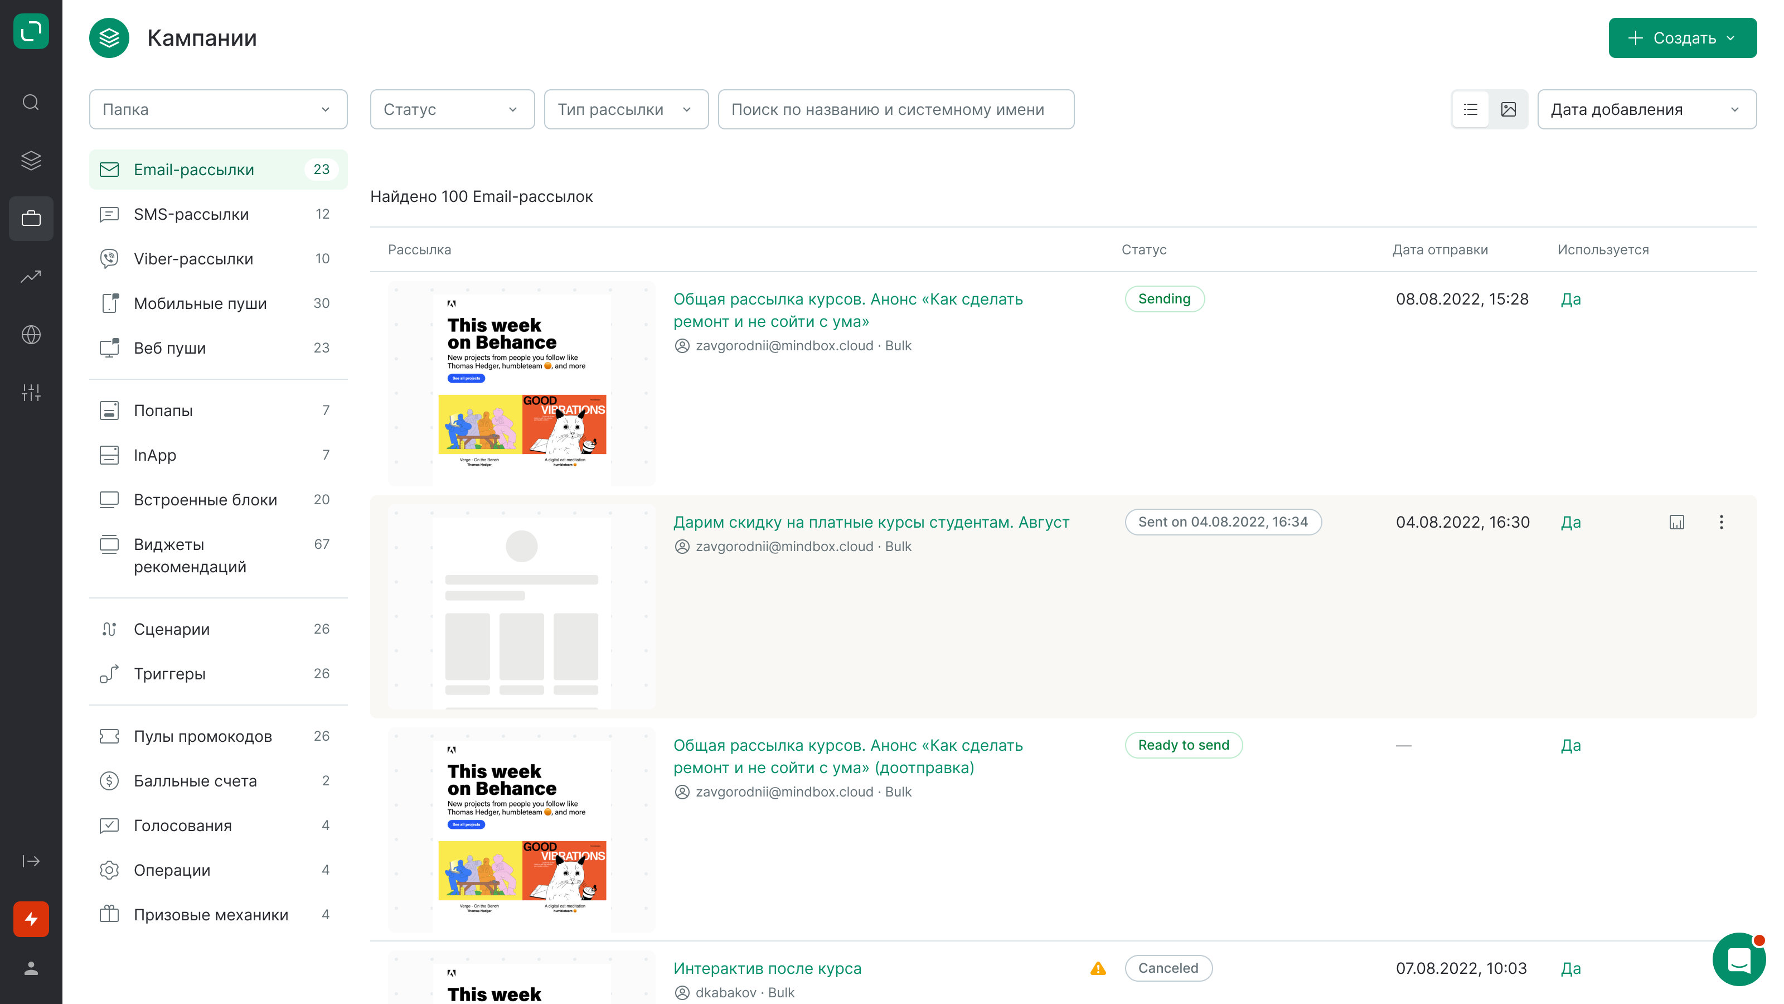The height and width of the screenshot is (1004, 1784).
Task: Click the Рассылка column header
Action: pyautogui.click(x=419, y=250)
